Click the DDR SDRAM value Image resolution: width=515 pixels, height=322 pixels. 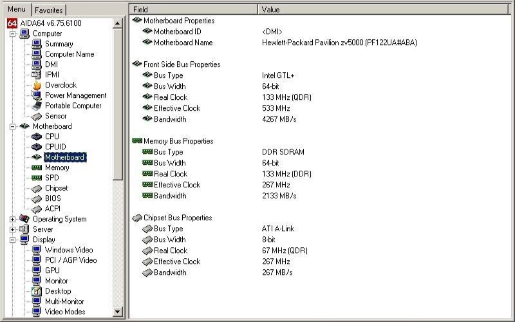283,152
